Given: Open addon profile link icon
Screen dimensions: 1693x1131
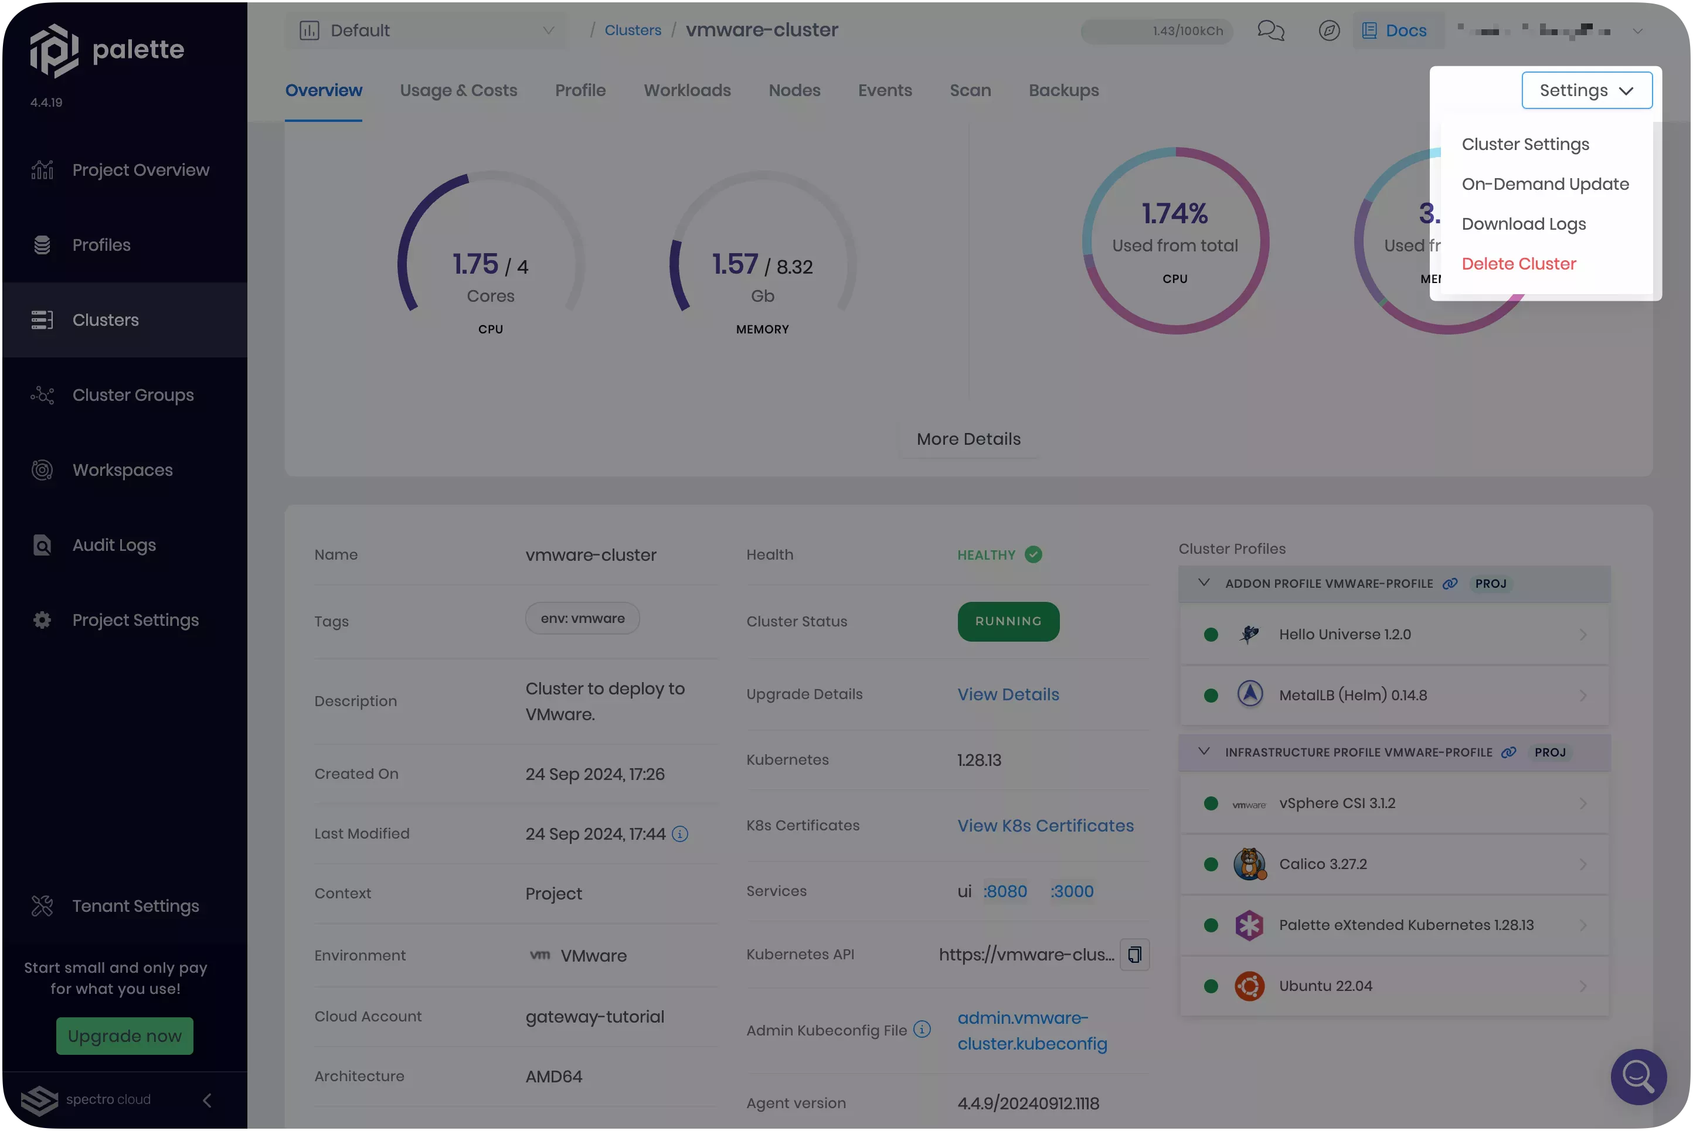Looking at the screenshot, I should point(1450,584).
